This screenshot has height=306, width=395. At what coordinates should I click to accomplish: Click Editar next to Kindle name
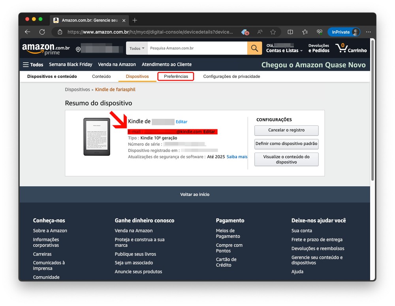(181, 122)
